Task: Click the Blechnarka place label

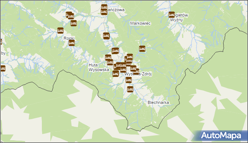Action: (x=158, y=102)
